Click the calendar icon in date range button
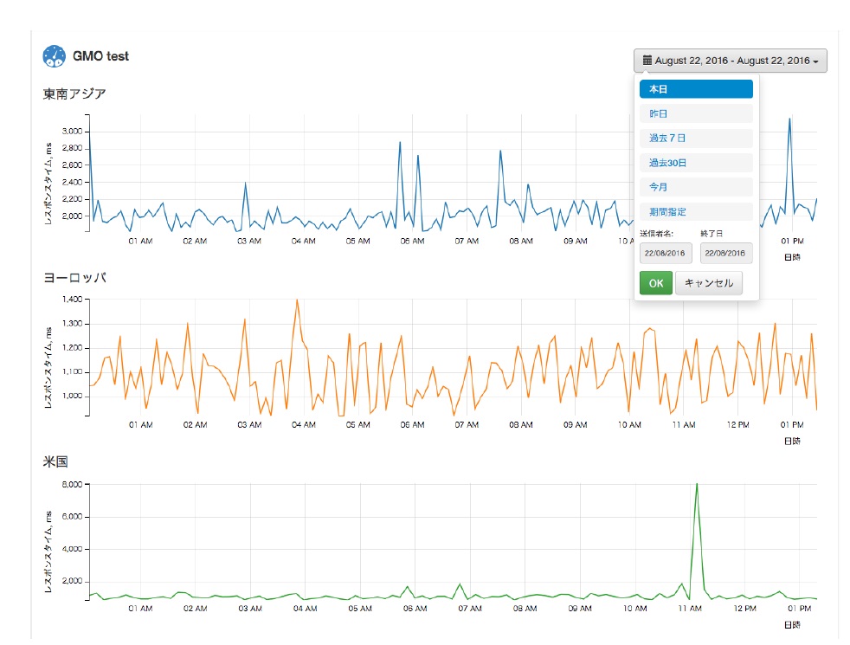 647,60
